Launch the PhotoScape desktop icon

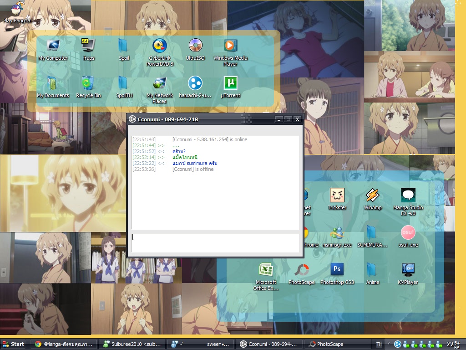(301, 274)
